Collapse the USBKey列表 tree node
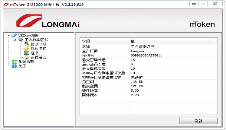The width and height of the screenshot is (226, 130). (9, 35)
